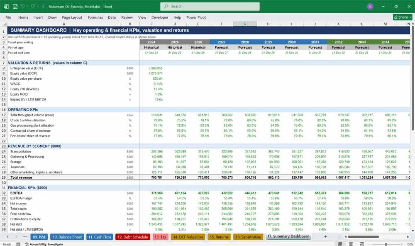Screen dimensions: 415x246
Task: Switch to the 13. Tax sheet tab
Action: 160,237
